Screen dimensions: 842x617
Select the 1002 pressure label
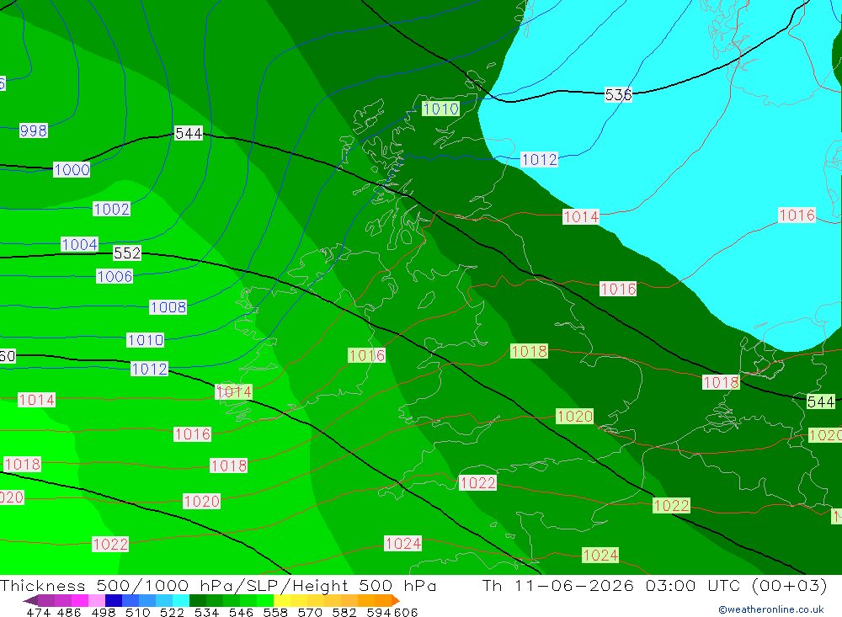click(112, 209)
